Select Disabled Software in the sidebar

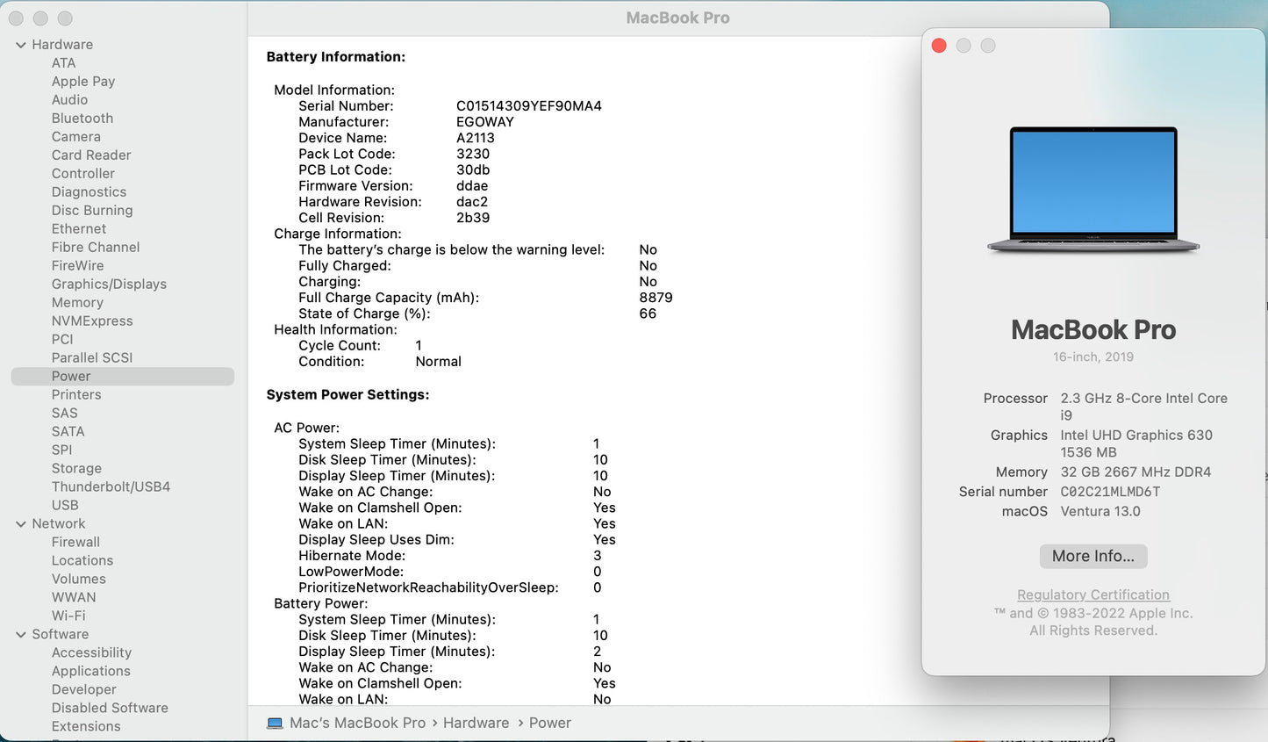[x=110, y=709]
